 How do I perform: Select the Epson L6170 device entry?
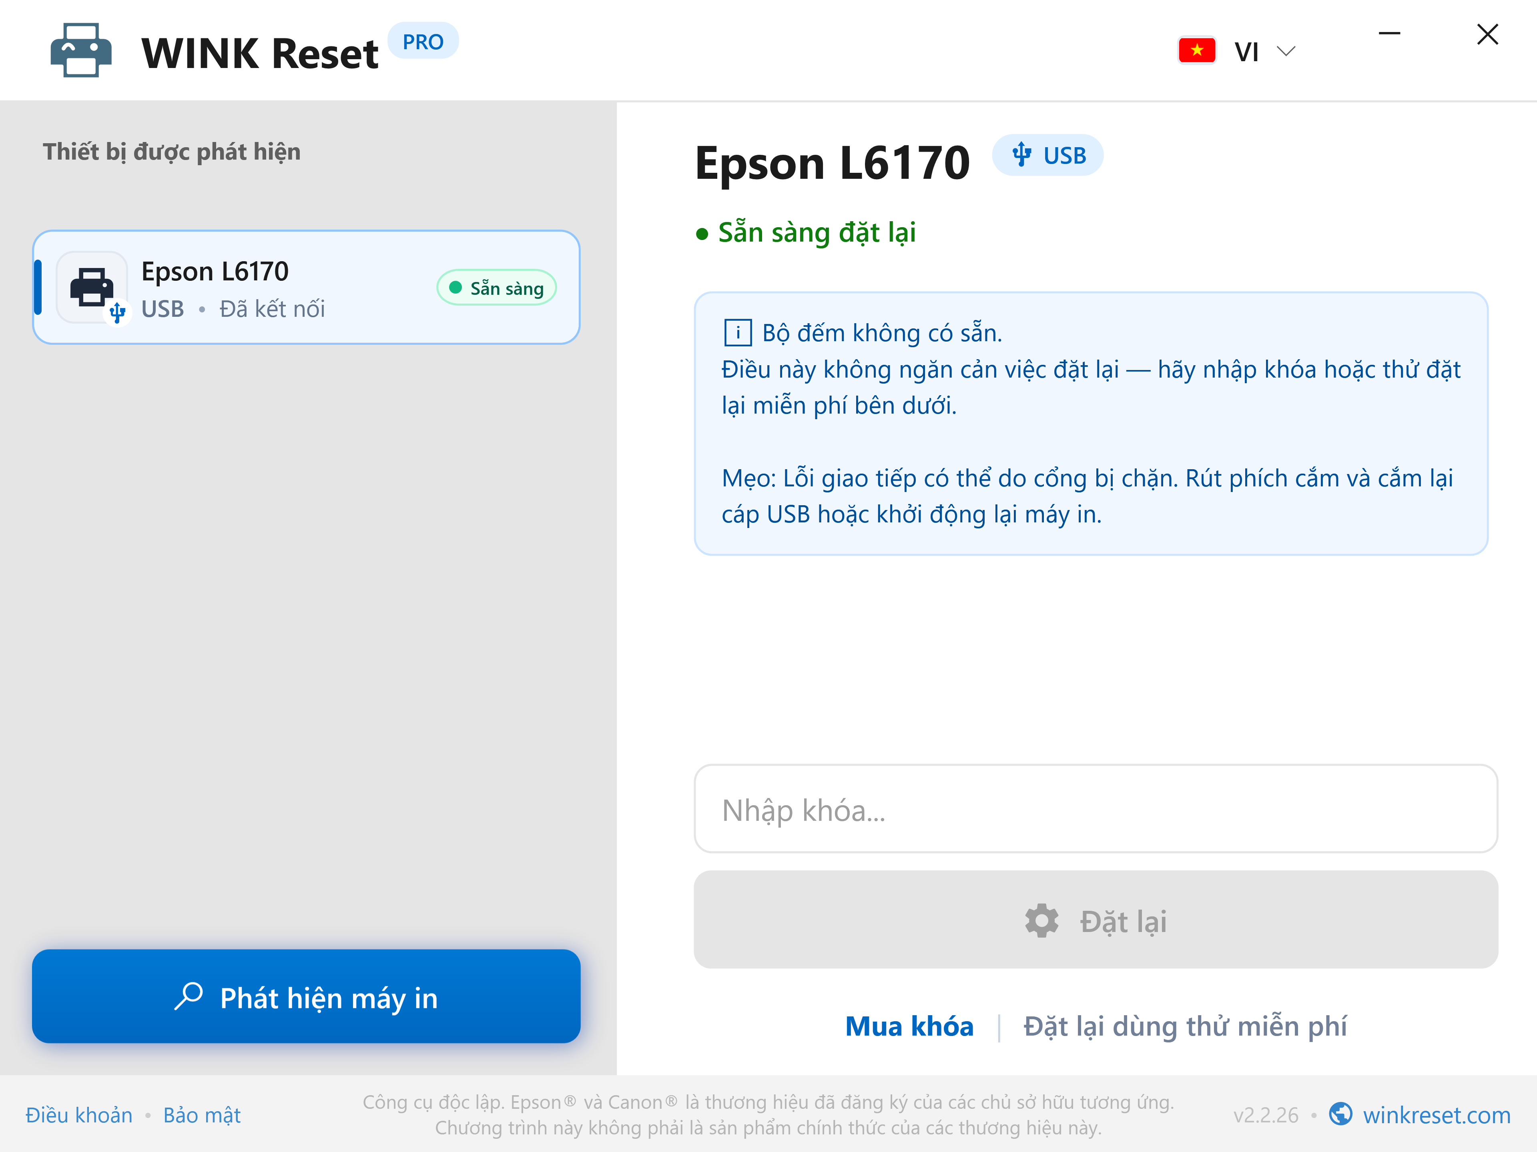pos(307,287)
